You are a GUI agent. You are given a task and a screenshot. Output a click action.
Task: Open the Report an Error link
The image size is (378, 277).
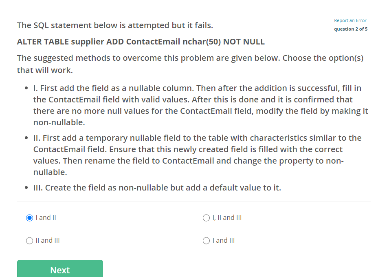350,20
